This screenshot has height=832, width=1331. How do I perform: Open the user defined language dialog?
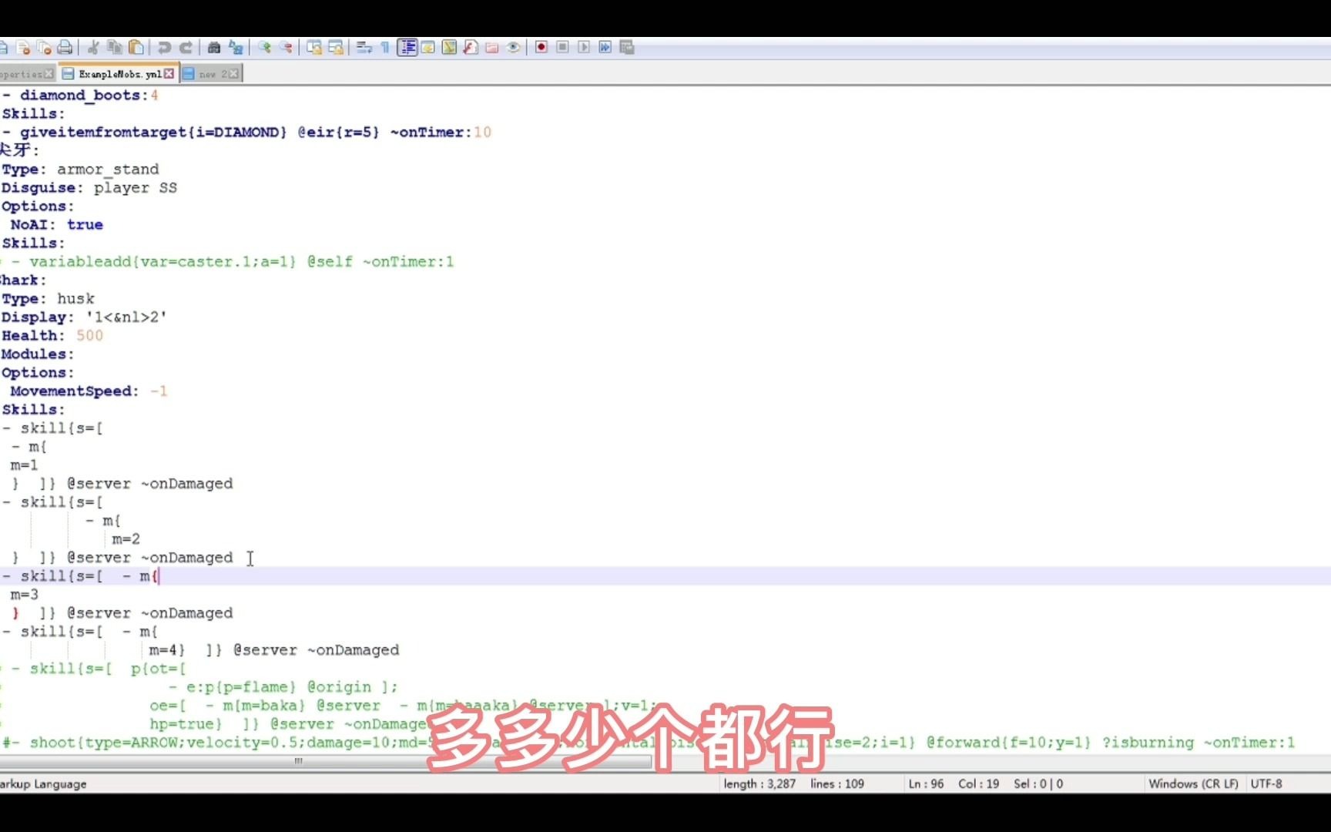click(428, 48)
